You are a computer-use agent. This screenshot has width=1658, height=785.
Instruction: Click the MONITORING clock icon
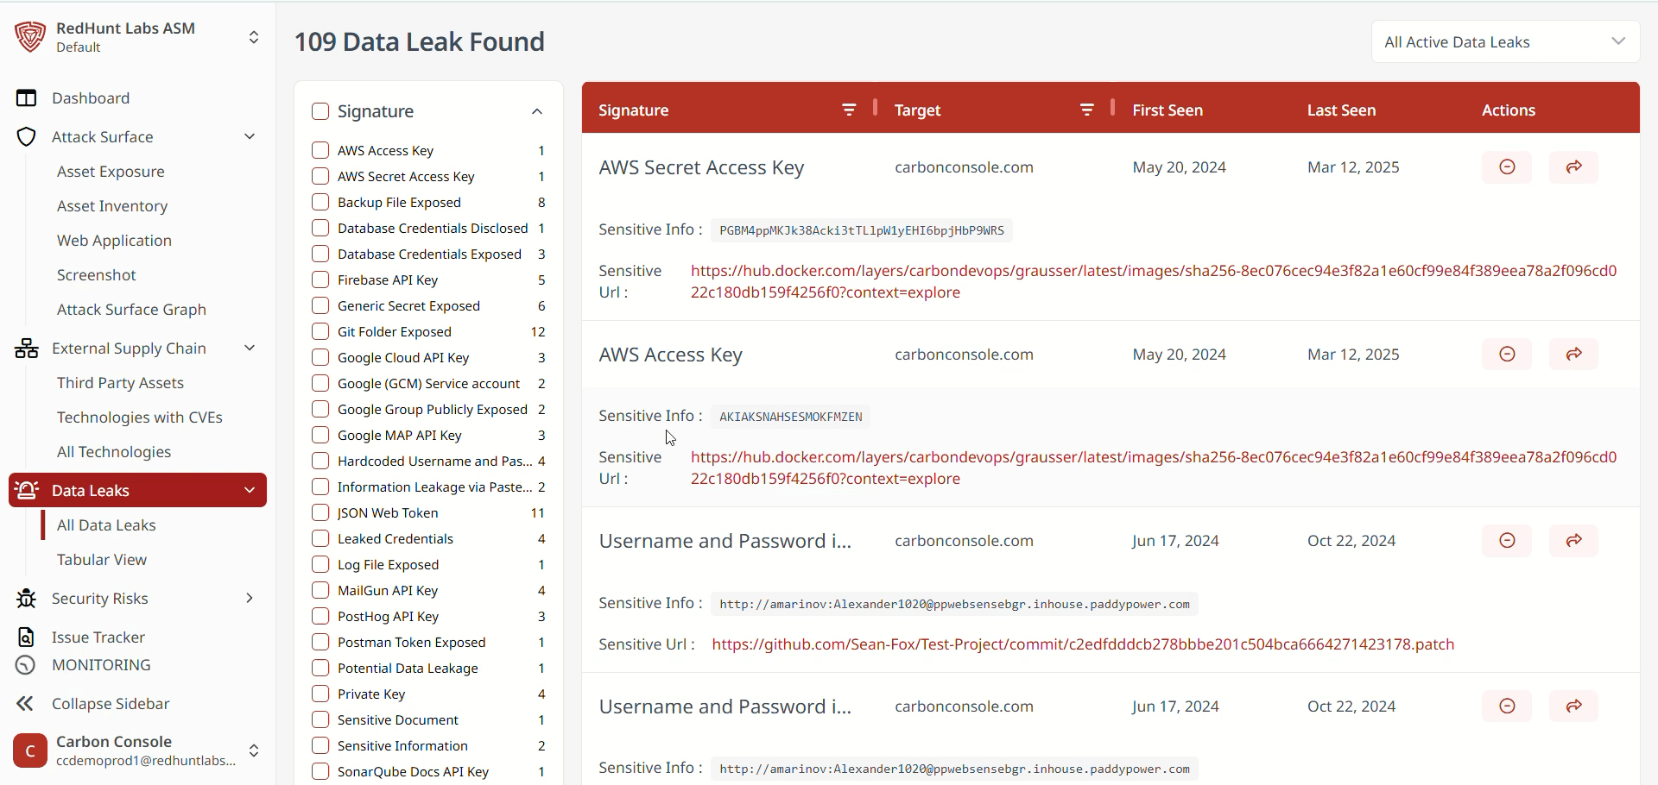pos(26,665)
